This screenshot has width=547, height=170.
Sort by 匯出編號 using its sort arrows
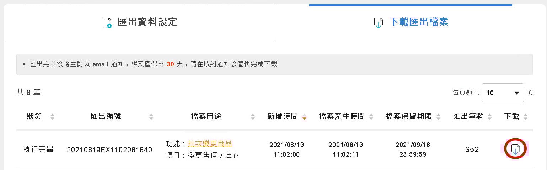tap(151, 117)
